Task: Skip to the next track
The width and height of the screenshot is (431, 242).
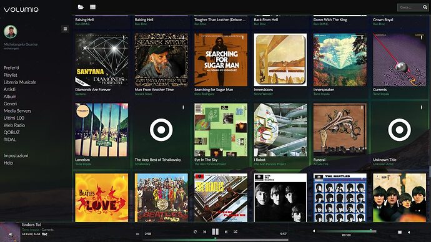Action: pyautogui.click(x=226, y=232)
